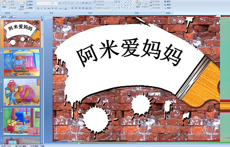230x147 pixels.
Task: Open Change Case (Aa) dropdown
Action: 61,8
